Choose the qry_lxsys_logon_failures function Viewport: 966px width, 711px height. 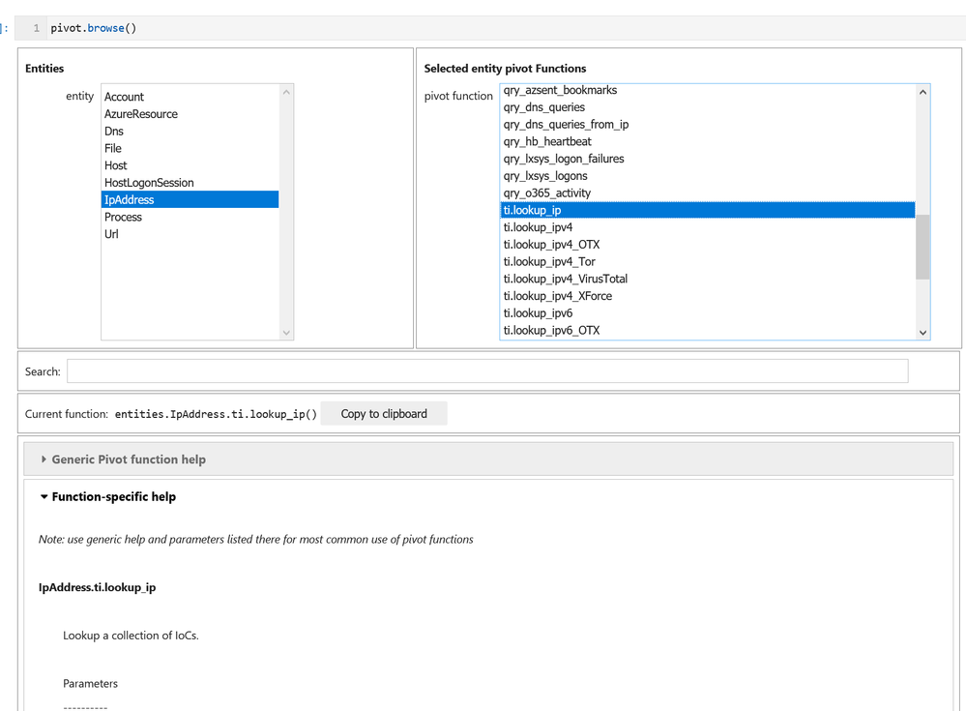tap(707, 159)
